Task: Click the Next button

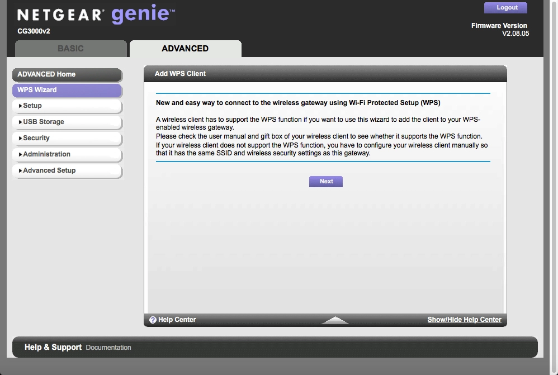Action: point(326,182)
